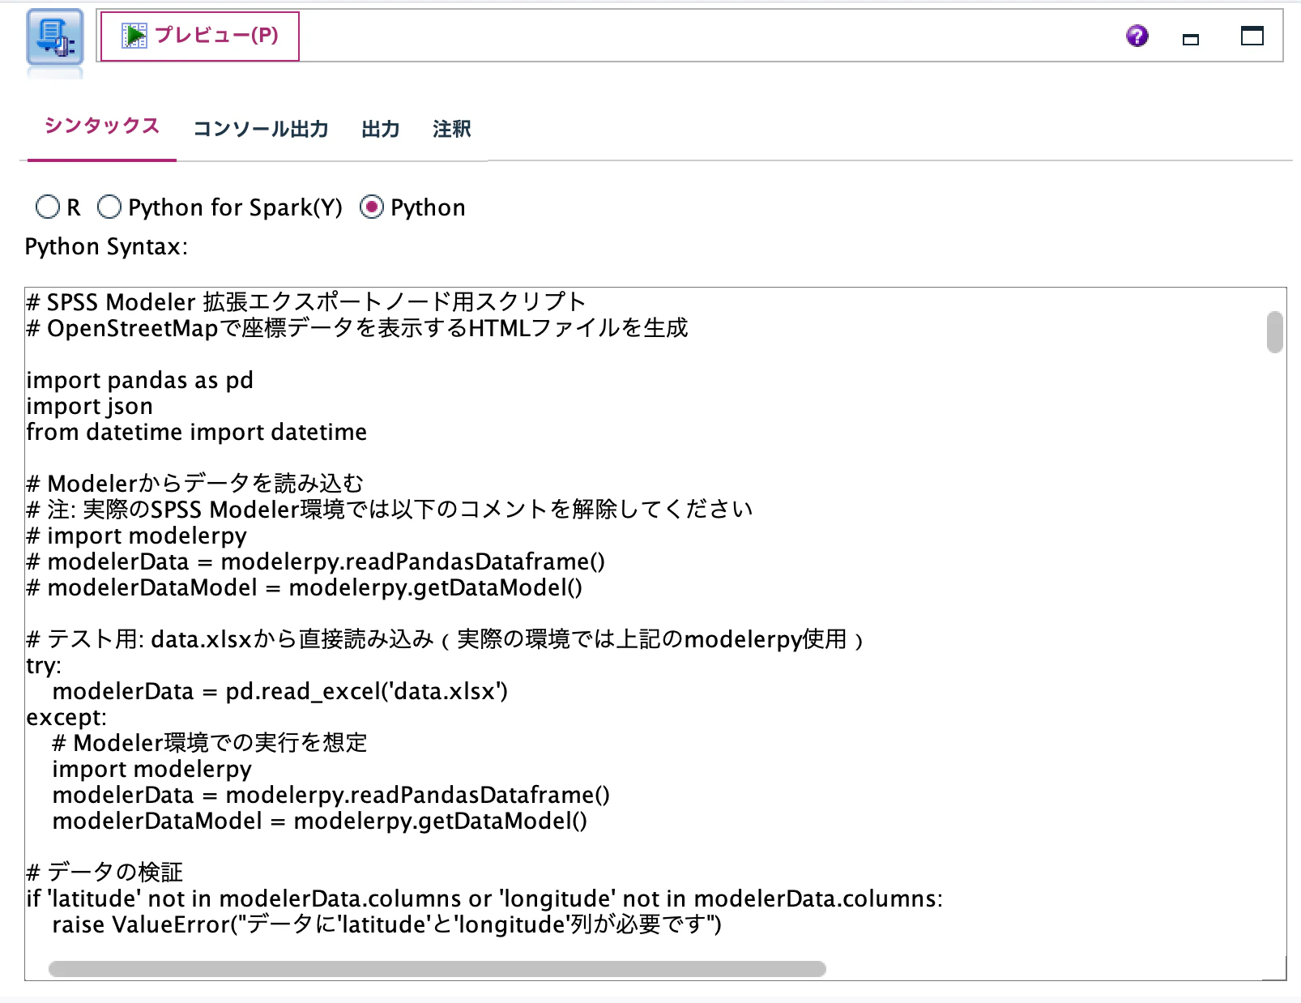Click the line 'import json'
1301x1003 pixels.
(x=90, y=406)
